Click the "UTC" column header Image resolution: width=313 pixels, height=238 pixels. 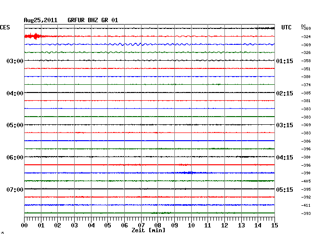(x=286, y=27)
